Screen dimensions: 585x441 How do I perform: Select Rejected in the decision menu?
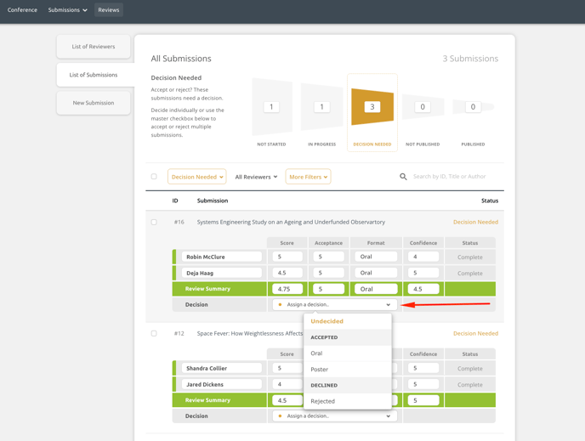(323, 401)
